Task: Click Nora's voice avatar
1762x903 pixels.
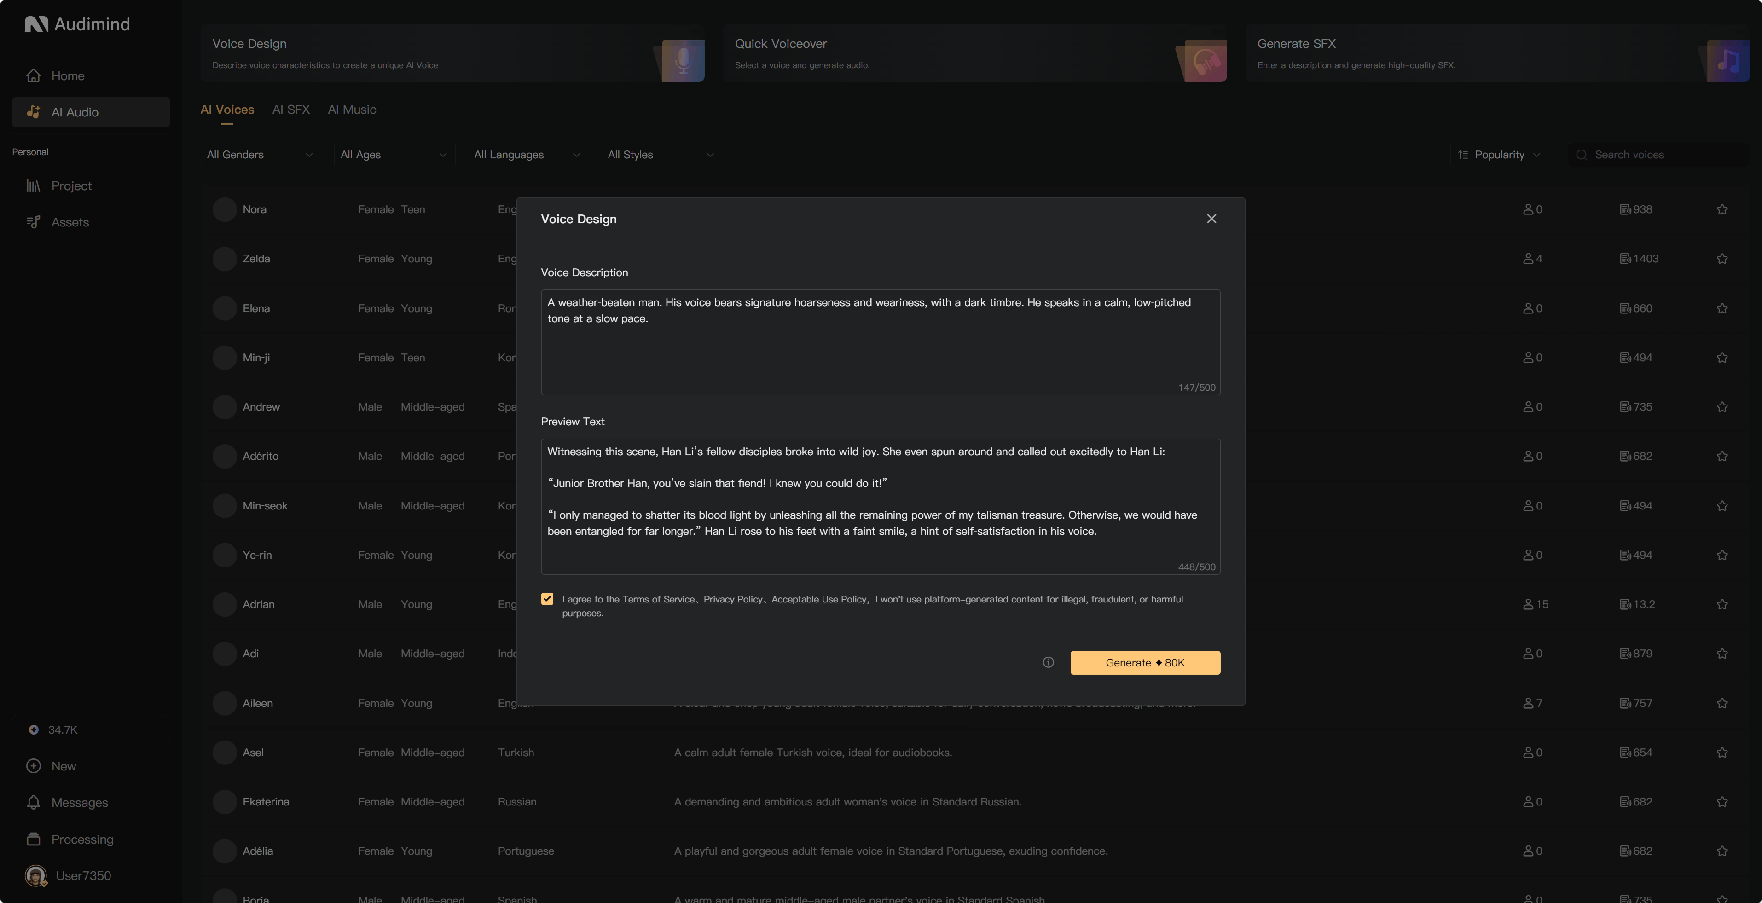Action: 224,209
